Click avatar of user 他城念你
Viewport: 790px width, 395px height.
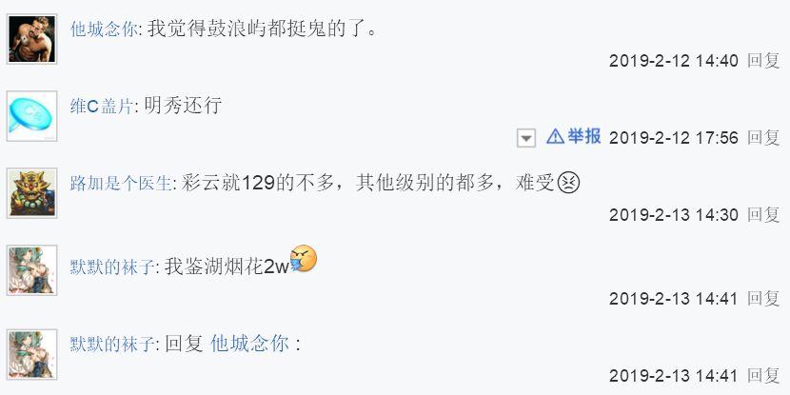[31, 39]
